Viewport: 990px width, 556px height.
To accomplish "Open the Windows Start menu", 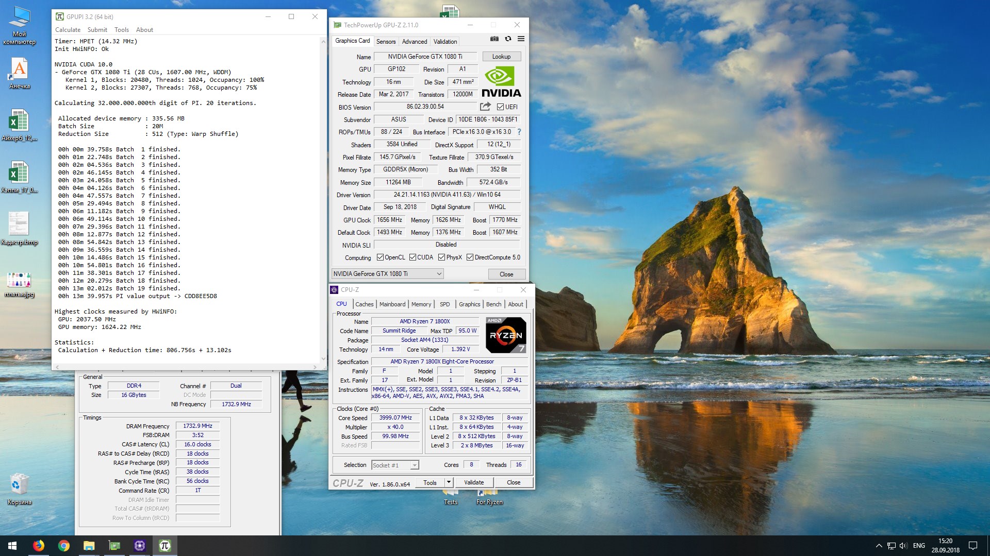I will click(12, 546).
